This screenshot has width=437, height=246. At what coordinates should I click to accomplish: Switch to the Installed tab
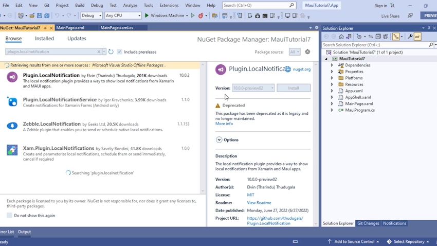click(44, 39)
